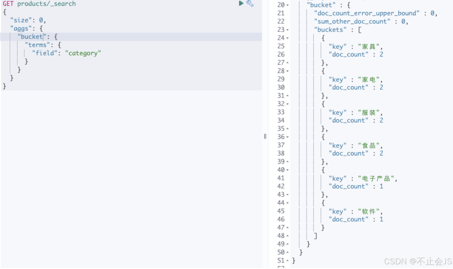Viewport: 453px width, 269px height.
Task: Click the products/_search request path
Action: click(x=46, y=4)
